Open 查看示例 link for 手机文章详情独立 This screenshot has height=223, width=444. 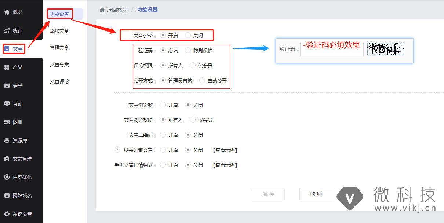click(225, 165)
